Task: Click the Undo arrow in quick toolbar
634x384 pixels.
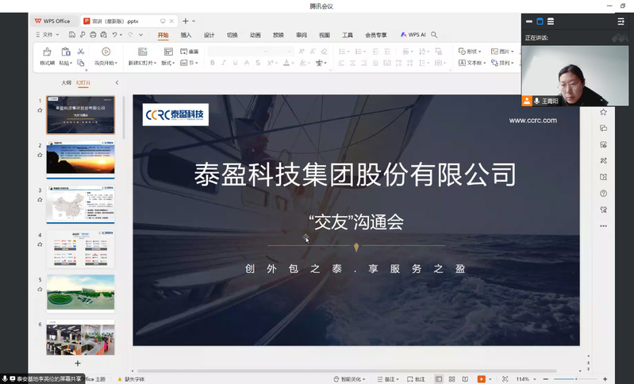Action: (x=116, y=35)
